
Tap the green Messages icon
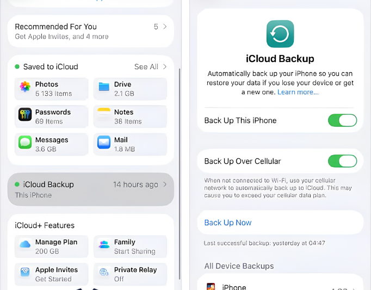point(25,142)
